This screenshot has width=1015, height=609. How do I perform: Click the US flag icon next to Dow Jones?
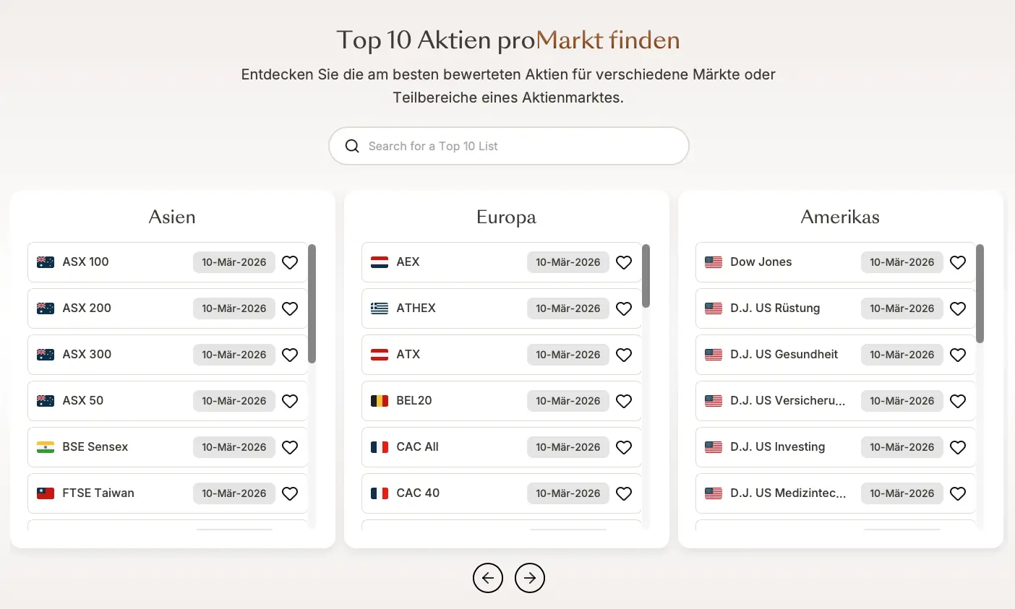point(714,262)
